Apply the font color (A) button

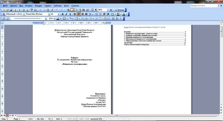(x=124, y=14)
